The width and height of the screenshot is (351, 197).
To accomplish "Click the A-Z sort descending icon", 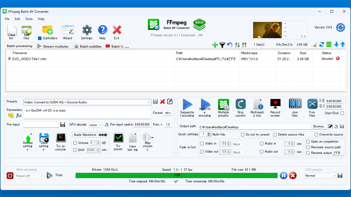I will 237,45.
